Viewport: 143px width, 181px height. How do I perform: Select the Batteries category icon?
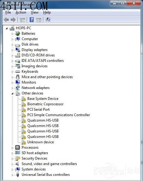[x=18, y=33]
